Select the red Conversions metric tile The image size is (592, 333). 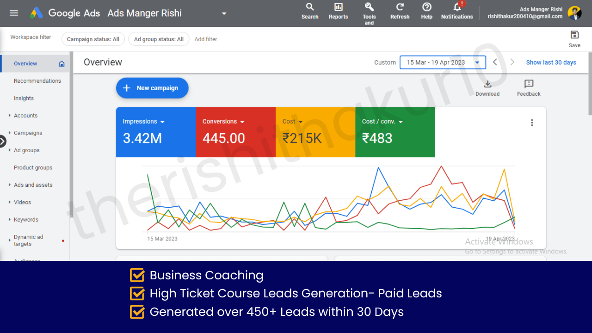[235, 132]
